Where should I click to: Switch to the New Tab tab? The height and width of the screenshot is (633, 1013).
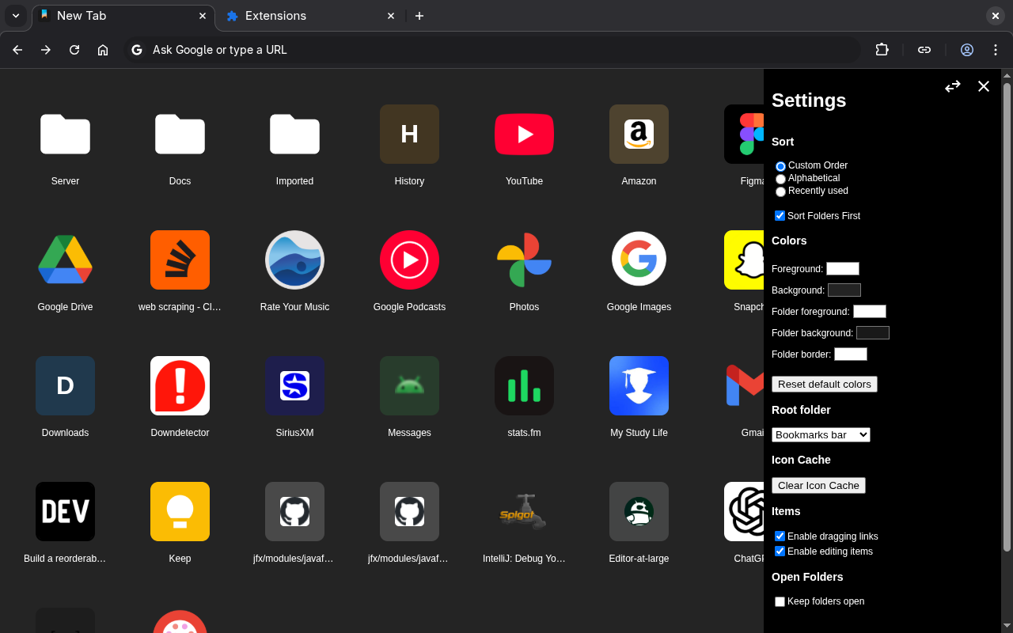pyautogui.click(x=123, y=16)
